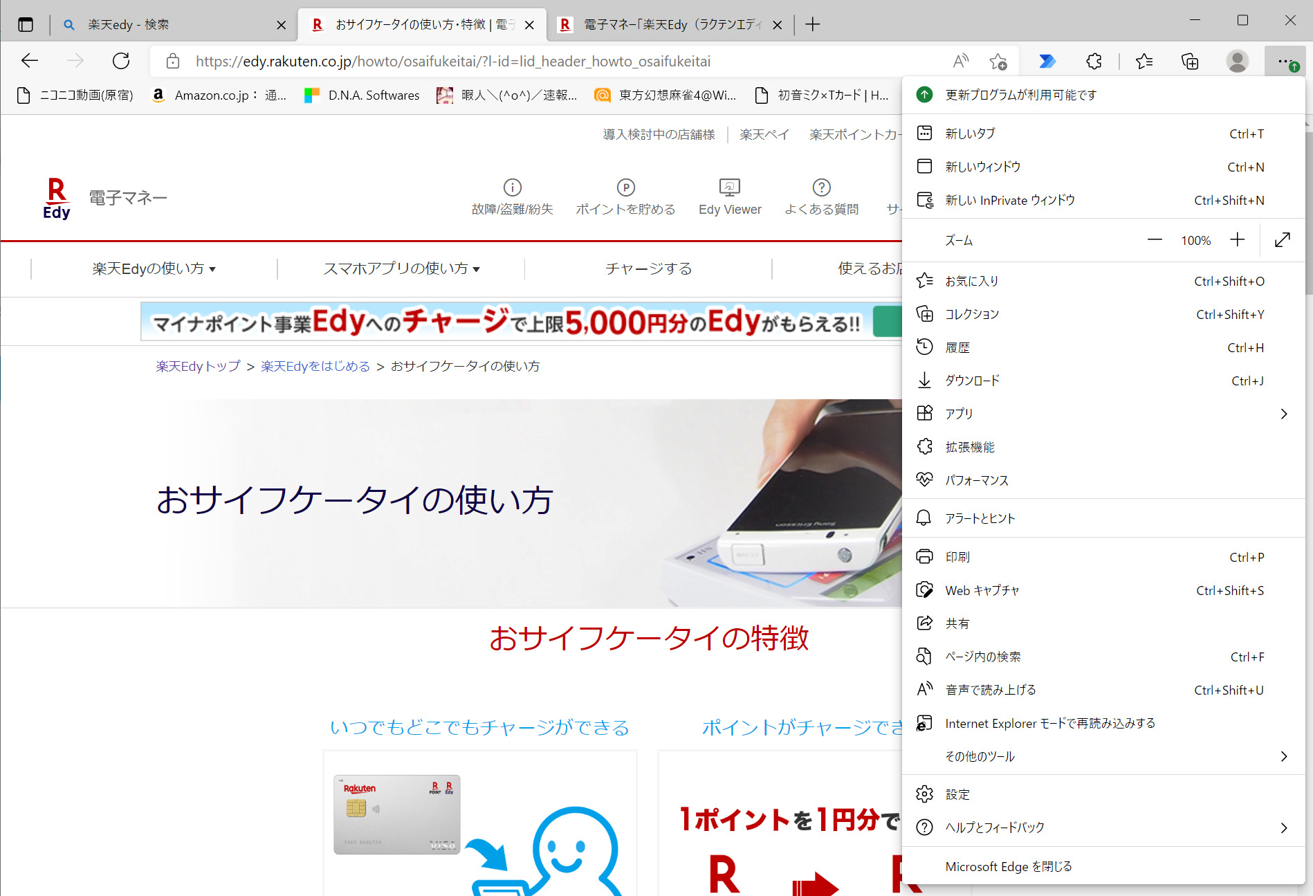Open 東方幻想麻雀4@Wi... bookmark
The width and height of the screenshot is (1313, 896).
(x=665, y=95)
